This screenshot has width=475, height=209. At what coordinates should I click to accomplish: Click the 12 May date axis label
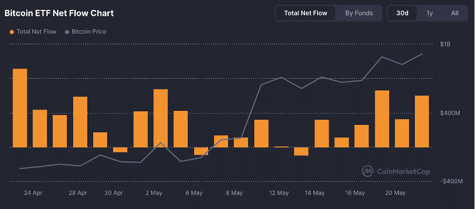point(279,193)
